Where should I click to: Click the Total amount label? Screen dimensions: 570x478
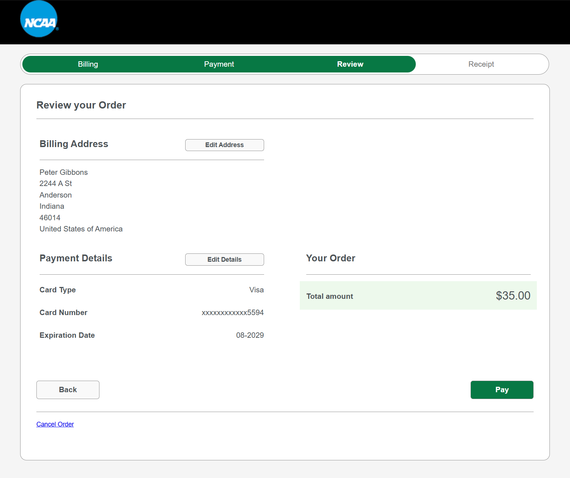(x=330, y=296)
